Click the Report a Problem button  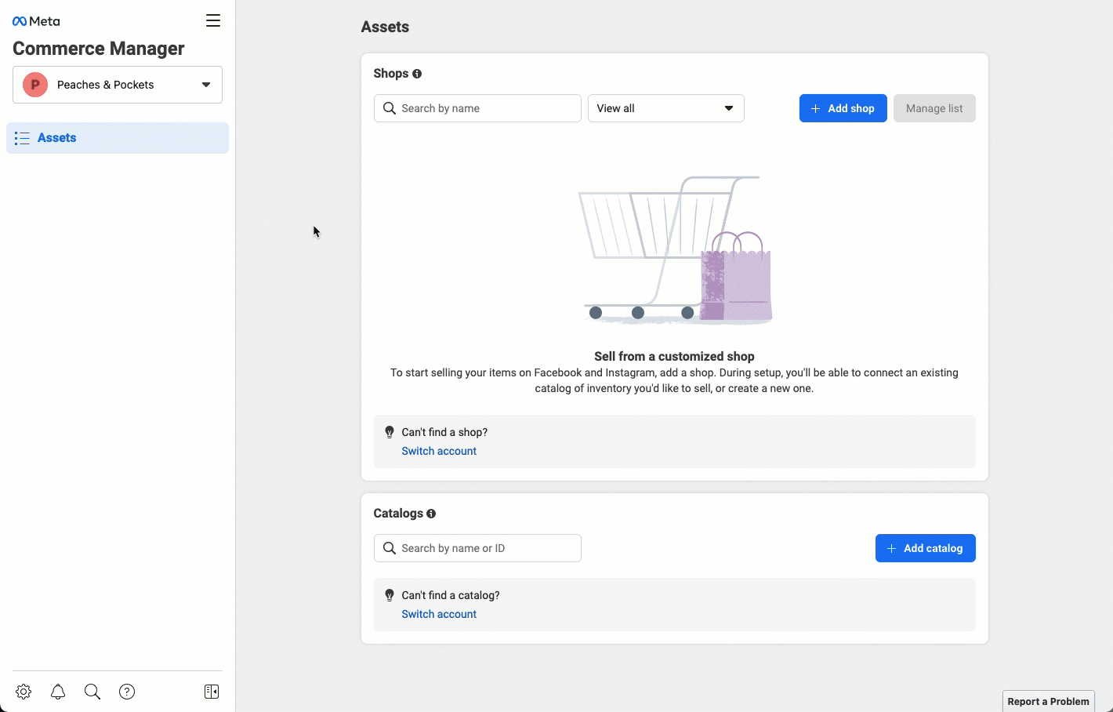click(1049, 701)
